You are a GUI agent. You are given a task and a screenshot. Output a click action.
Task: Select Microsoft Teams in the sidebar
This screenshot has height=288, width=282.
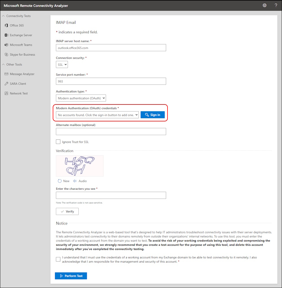21,45
